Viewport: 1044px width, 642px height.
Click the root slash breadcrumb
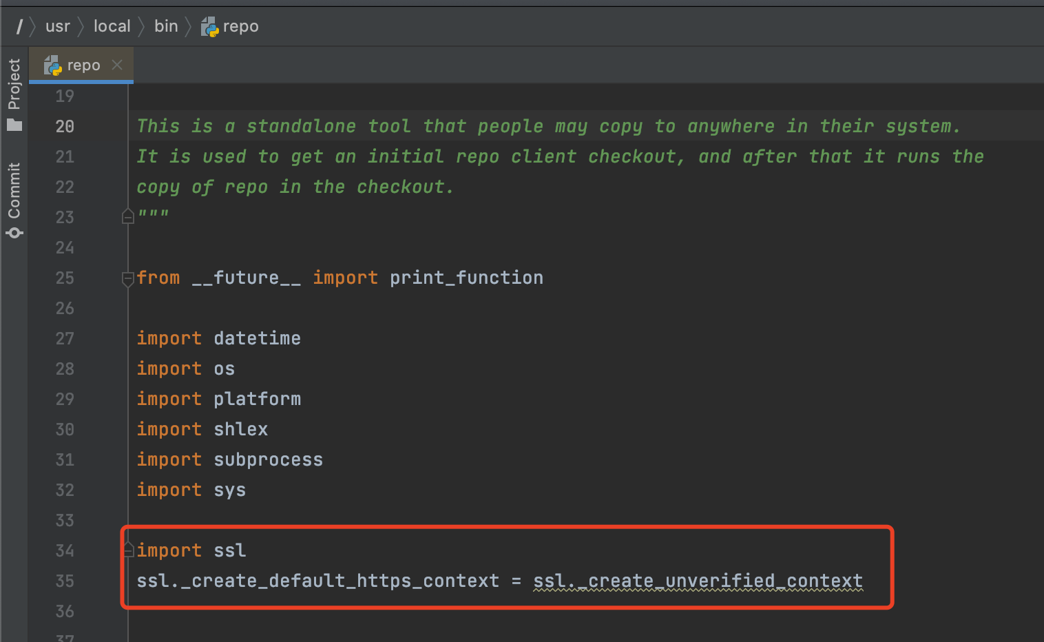[19, 27]
